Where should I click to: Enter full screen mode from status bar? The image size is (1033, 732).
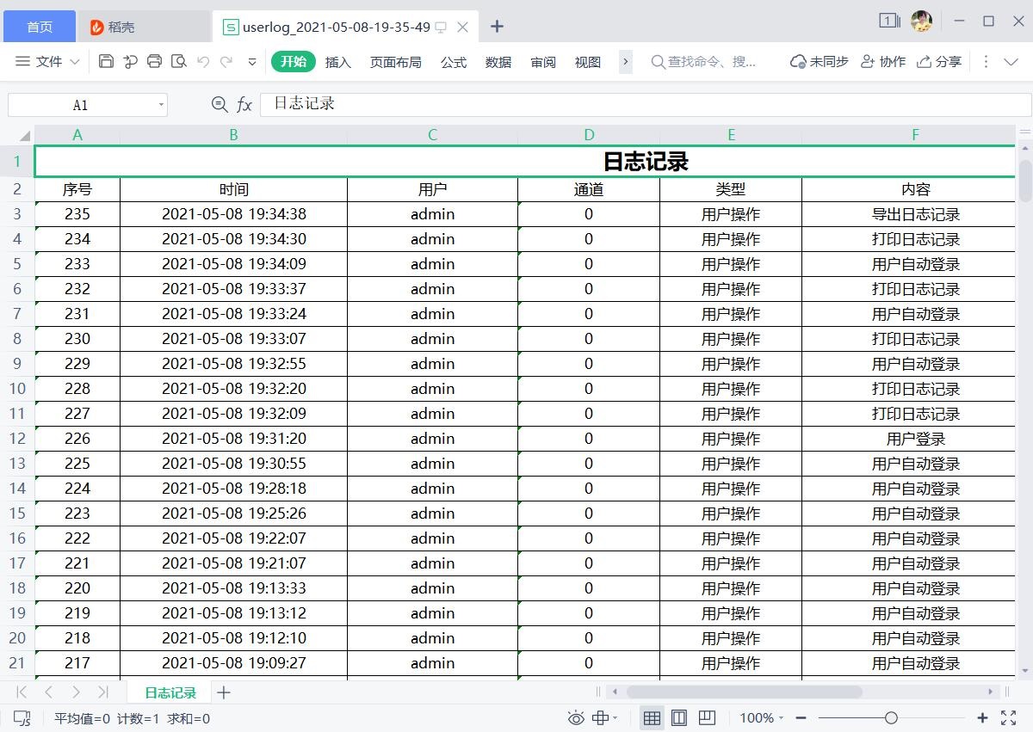1009,717
